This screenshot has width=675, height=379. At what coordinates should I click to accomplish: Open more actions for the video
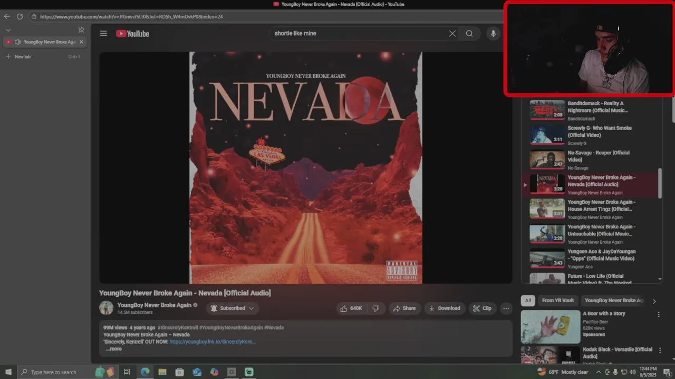pos(506,308)
